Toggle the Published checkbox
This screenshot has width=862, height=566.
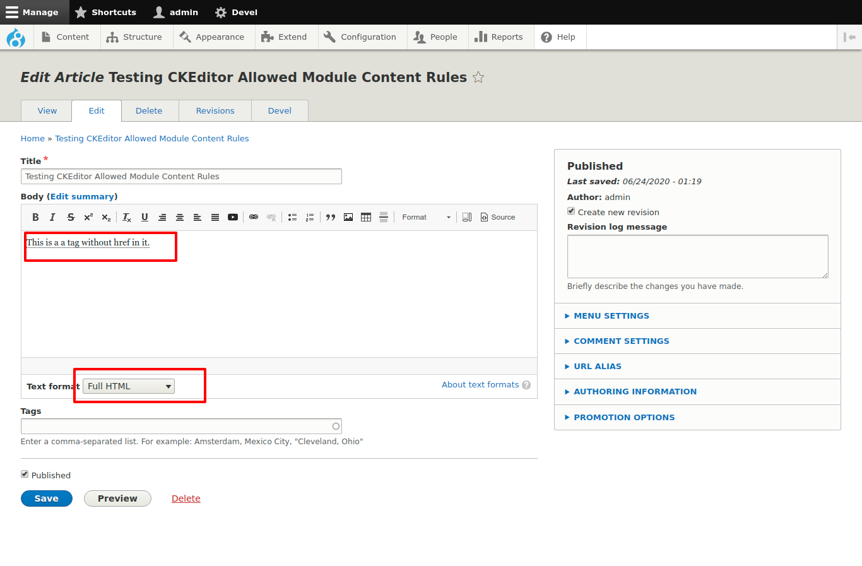coord(25,474)
